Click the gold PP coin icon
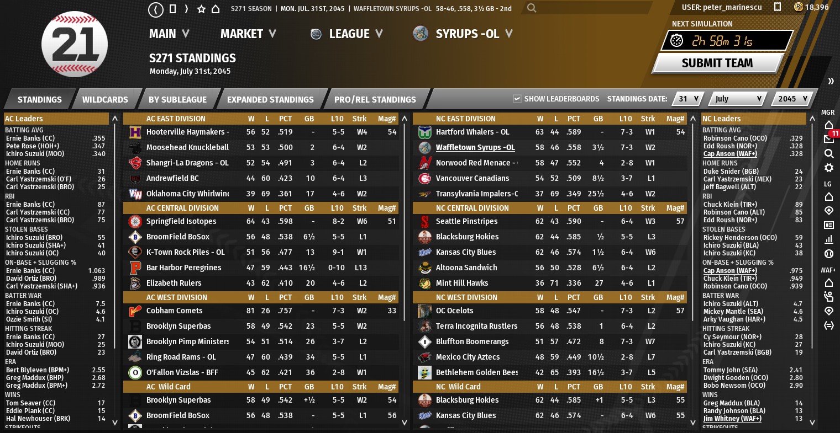The image size is (840, 433). (x=798, y=7)
